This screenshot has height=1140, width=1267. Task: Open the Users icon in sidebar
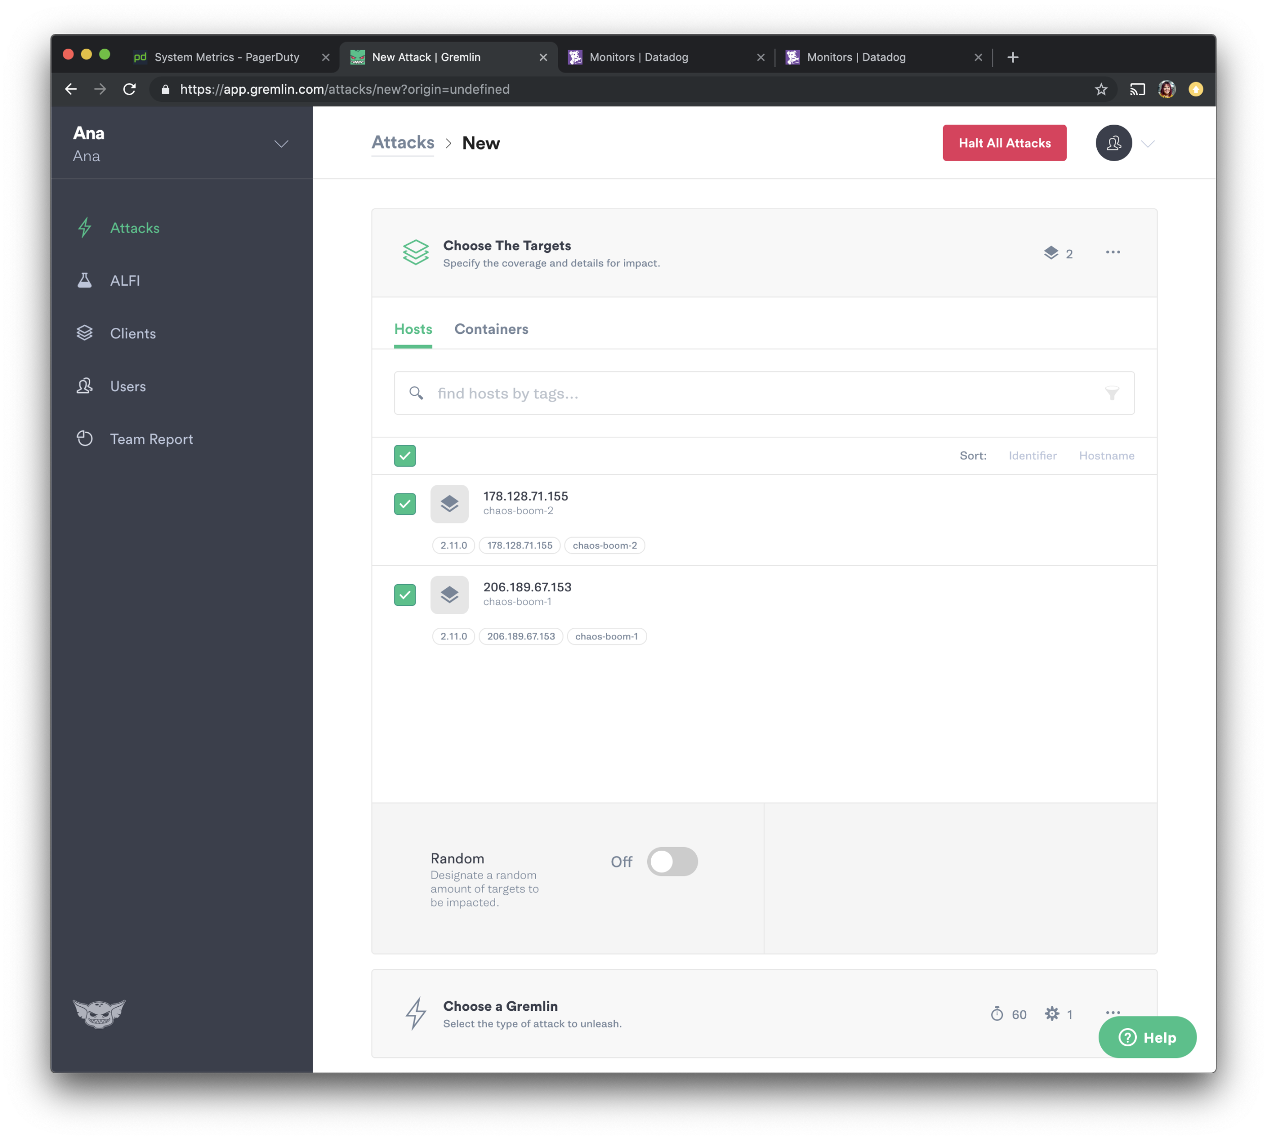point(85,386)
